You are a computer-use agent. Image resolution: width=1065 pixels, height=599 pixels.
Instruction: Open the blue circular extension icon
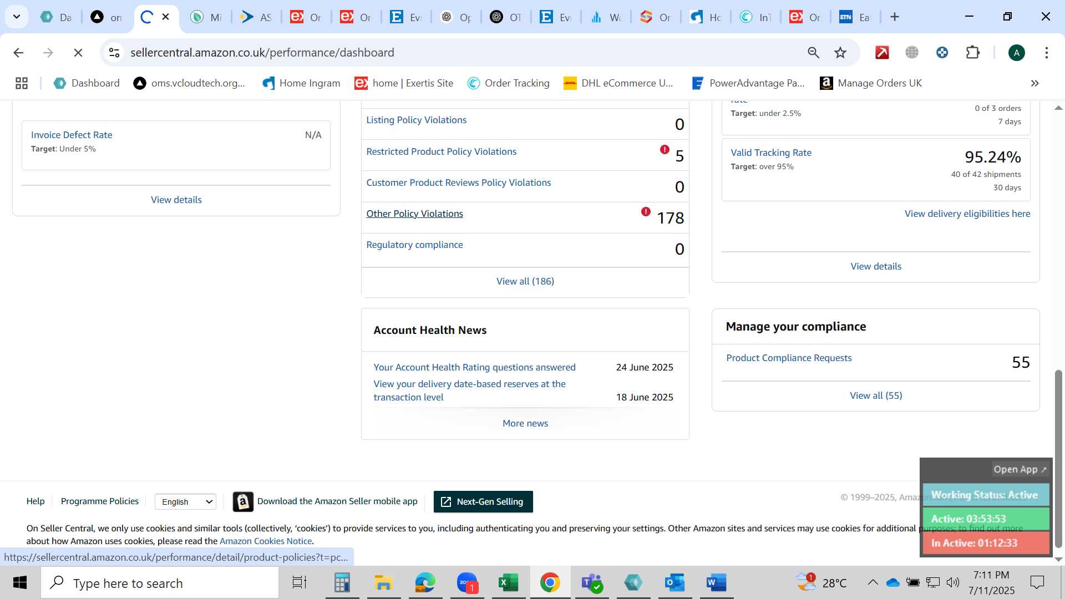(x=942, y=53)
